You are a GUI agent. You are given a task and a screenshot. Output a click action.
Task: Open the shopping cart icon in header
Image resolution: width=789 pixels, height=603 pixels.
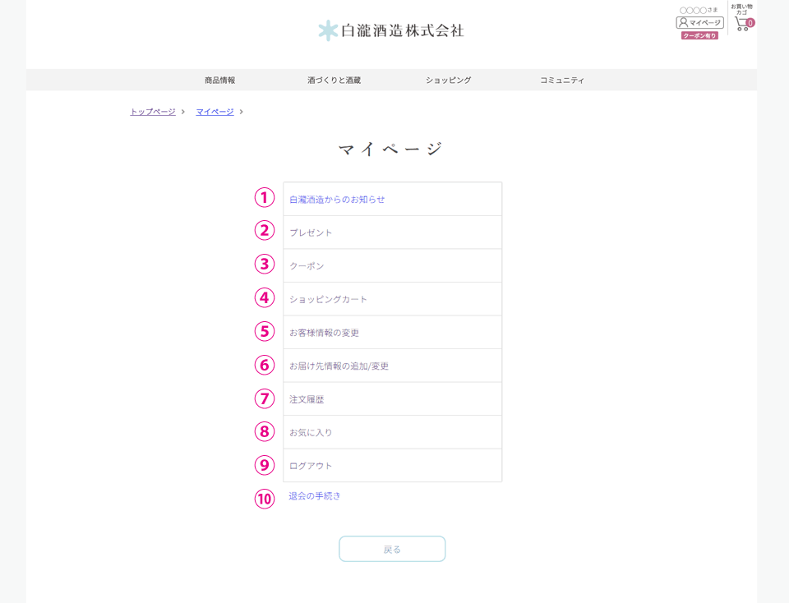point(744,24)
